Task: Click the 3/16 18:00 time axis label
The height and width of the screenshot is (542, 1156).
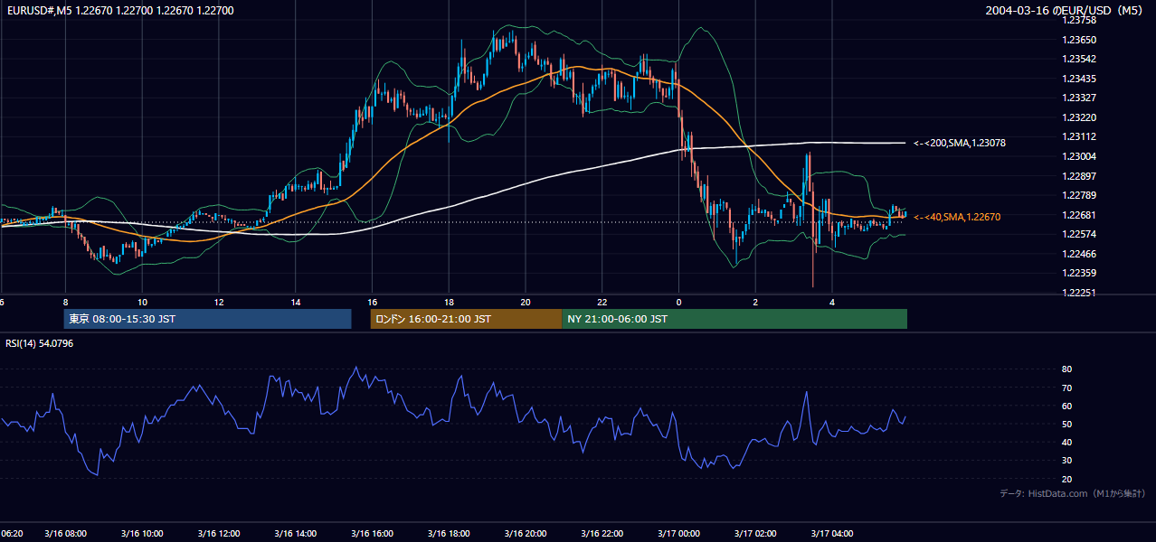Action: click(x=449, y=533)
